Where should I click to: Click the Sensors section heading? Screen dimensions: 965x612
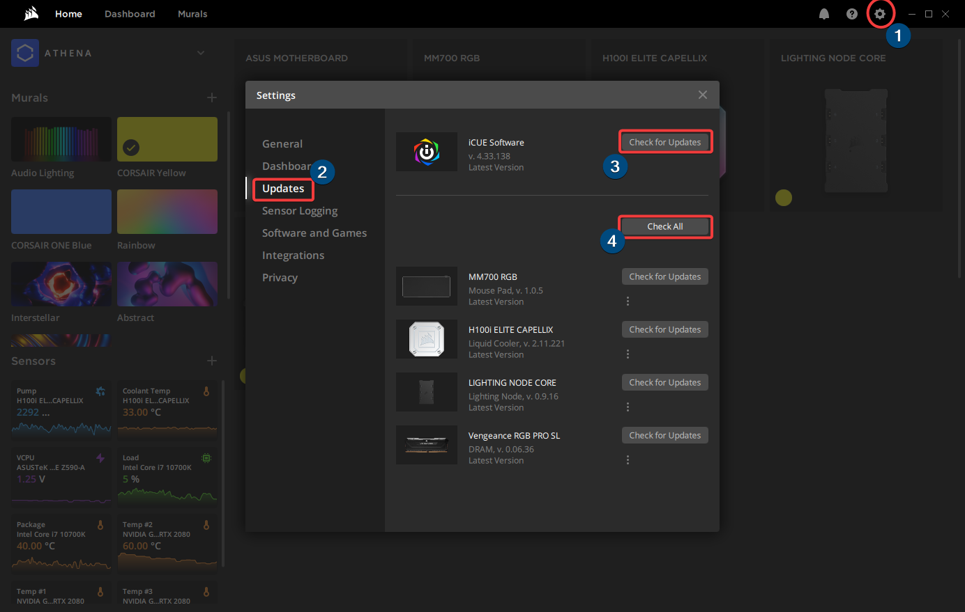click(33, 361)
